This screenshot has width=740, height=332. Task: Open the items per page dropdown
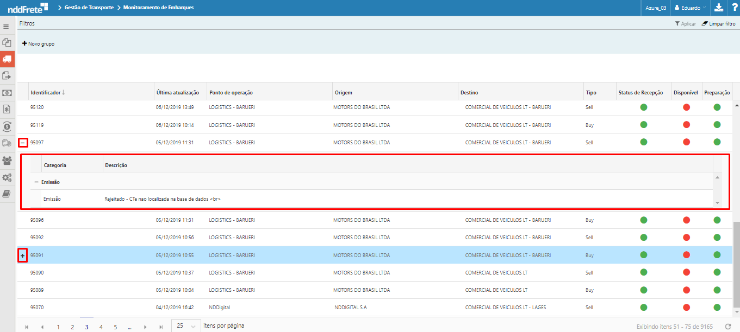pyautogui.click(x=186, y=326)
